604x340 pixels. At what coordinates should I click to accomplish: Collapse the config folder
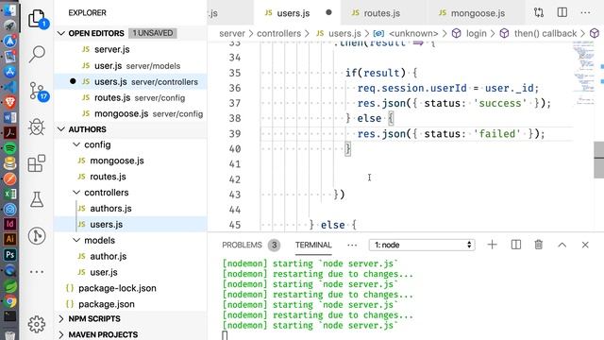click(76, 144)
